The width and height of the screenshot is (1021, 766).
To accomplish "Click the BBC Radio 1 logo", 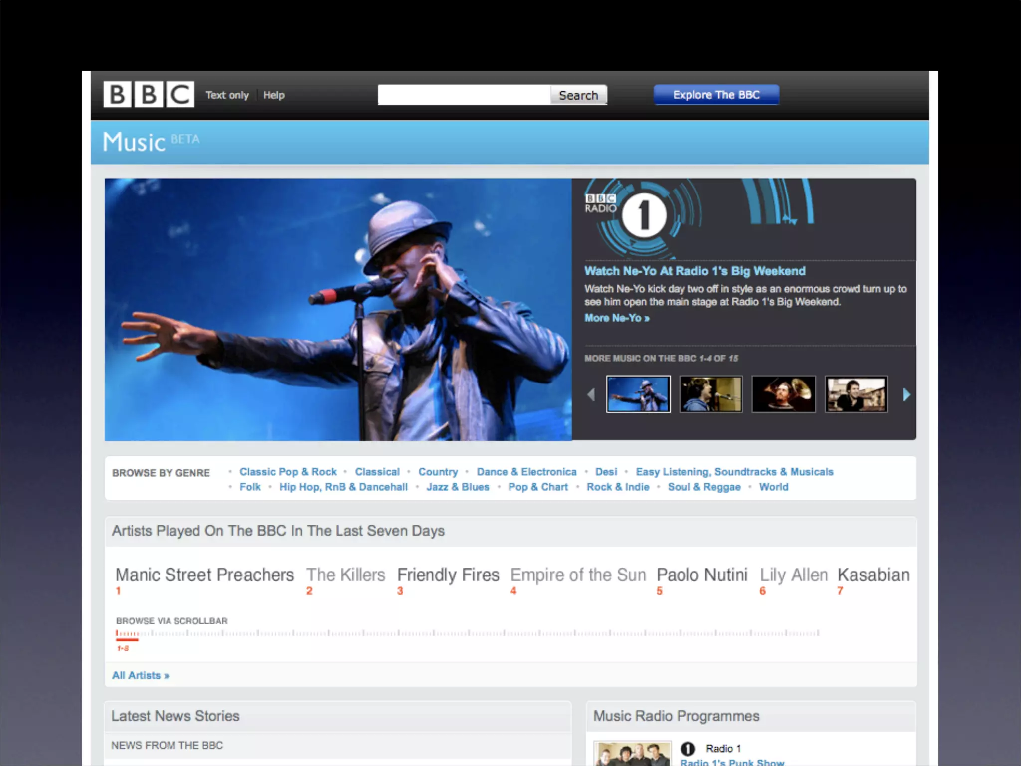I will (627, 215).
